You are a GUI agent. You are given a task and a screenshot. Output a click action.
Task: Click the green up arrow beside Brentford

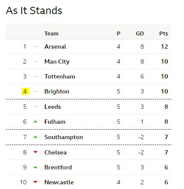pyautogui.click(x=35, y=167)
